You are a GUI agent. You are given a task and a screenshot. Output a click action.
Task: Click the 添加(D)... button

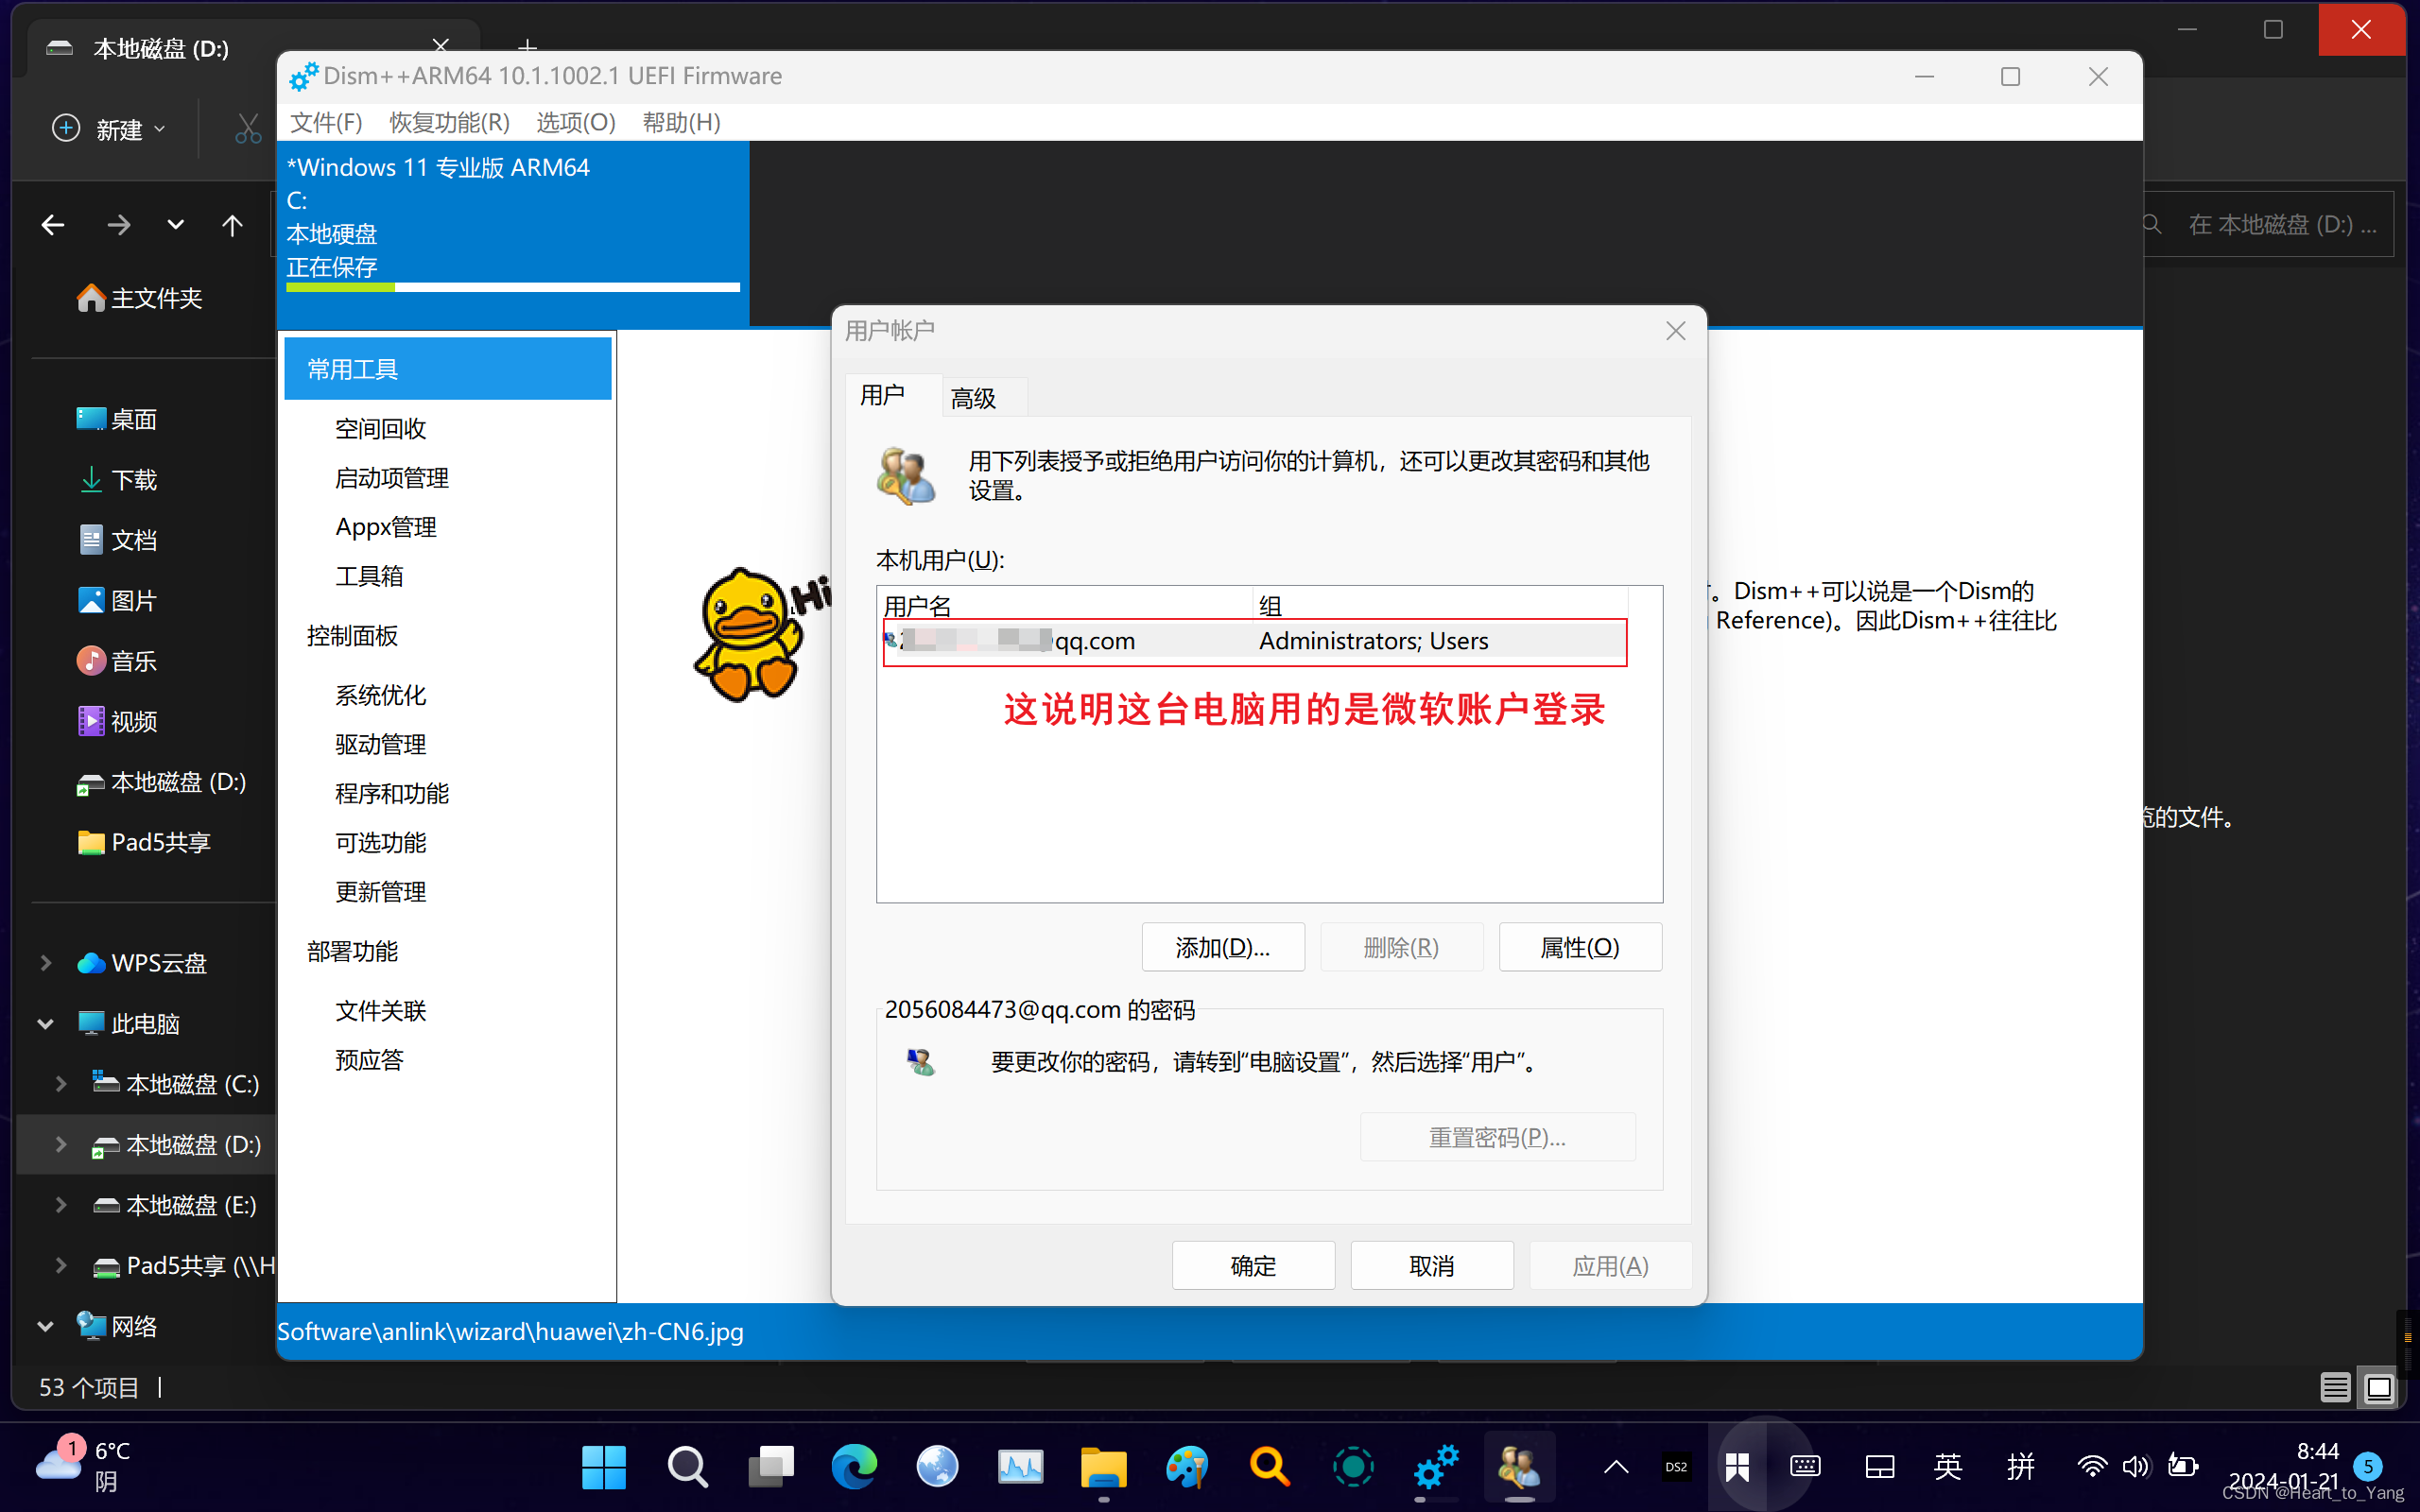tap(1223, 946)
